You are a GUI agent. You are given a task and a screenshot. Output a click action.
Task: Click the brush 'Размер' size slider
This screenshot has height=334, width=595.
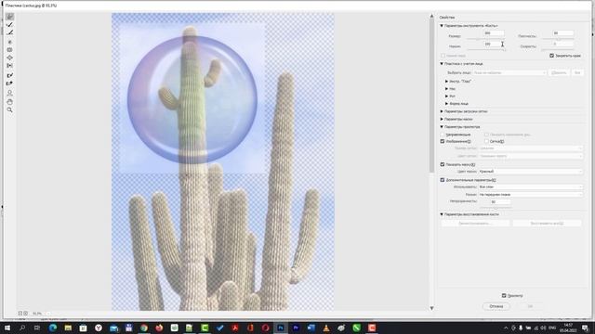(x=486, y=39)
